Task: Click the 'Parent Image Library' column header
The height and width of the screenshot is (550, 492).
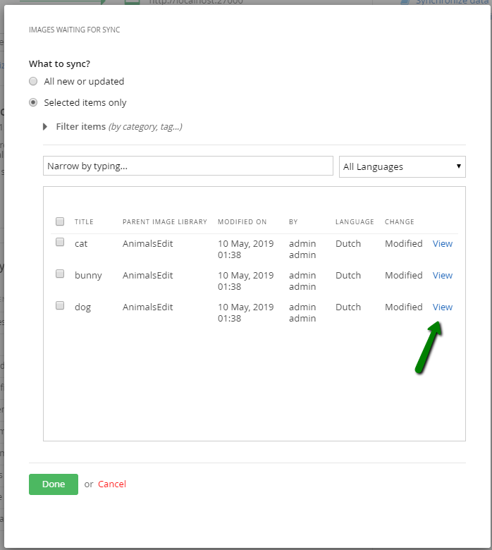Action: 164,221
